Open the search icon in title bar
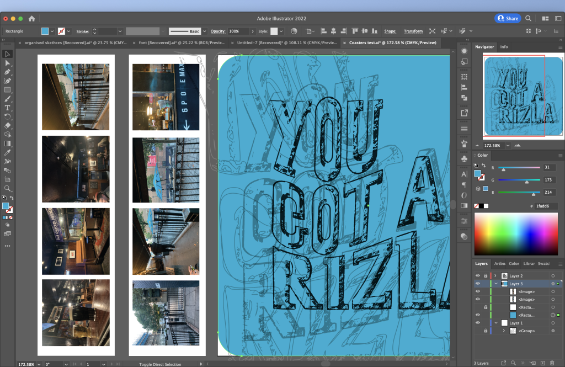This screenshot has height=367, width=565. point(528,18)
